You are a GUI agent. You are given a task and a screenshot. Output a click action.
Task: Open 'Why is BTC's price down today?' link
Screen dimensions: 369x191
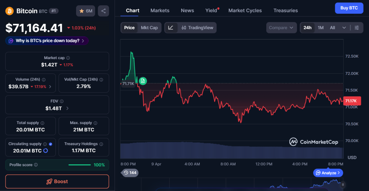pos(47,41)
